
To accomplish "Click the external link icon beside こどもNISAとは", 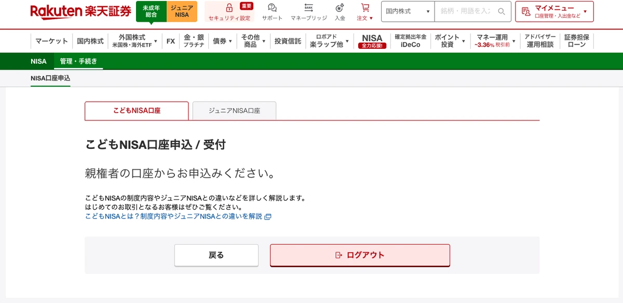I will (x=268, y=216).
